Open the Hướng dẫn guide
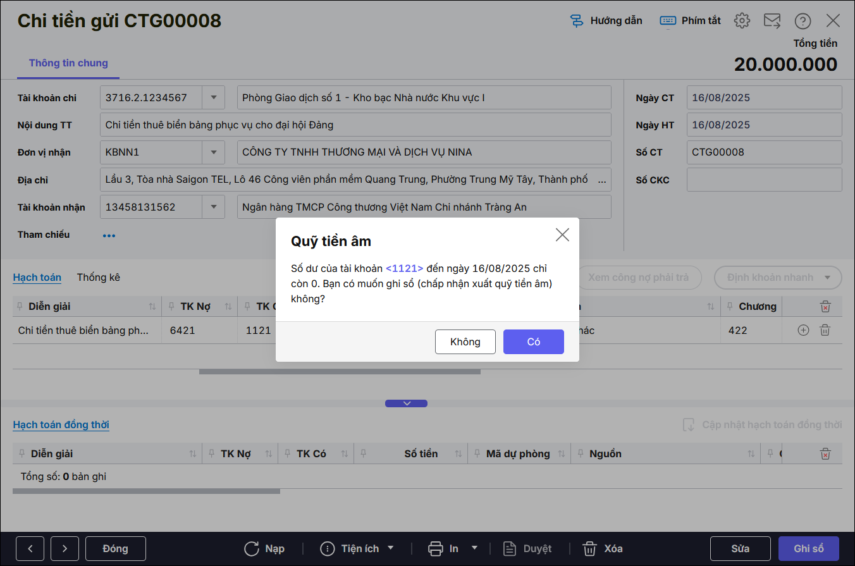The width and height of the screenshot is (855, 566). (606, 21)
